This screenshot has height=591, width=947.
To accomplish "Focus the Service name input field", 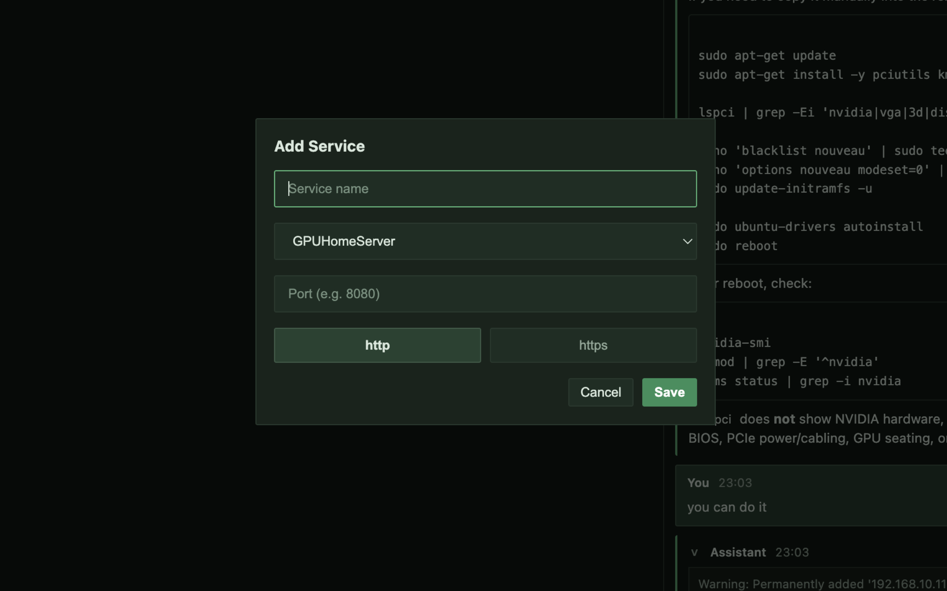I will click(485, 189).
